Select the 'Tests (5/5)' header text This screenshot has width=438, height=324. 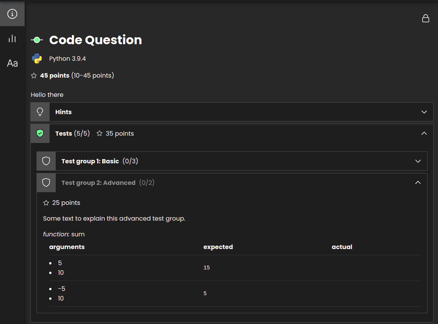(72, 133)
